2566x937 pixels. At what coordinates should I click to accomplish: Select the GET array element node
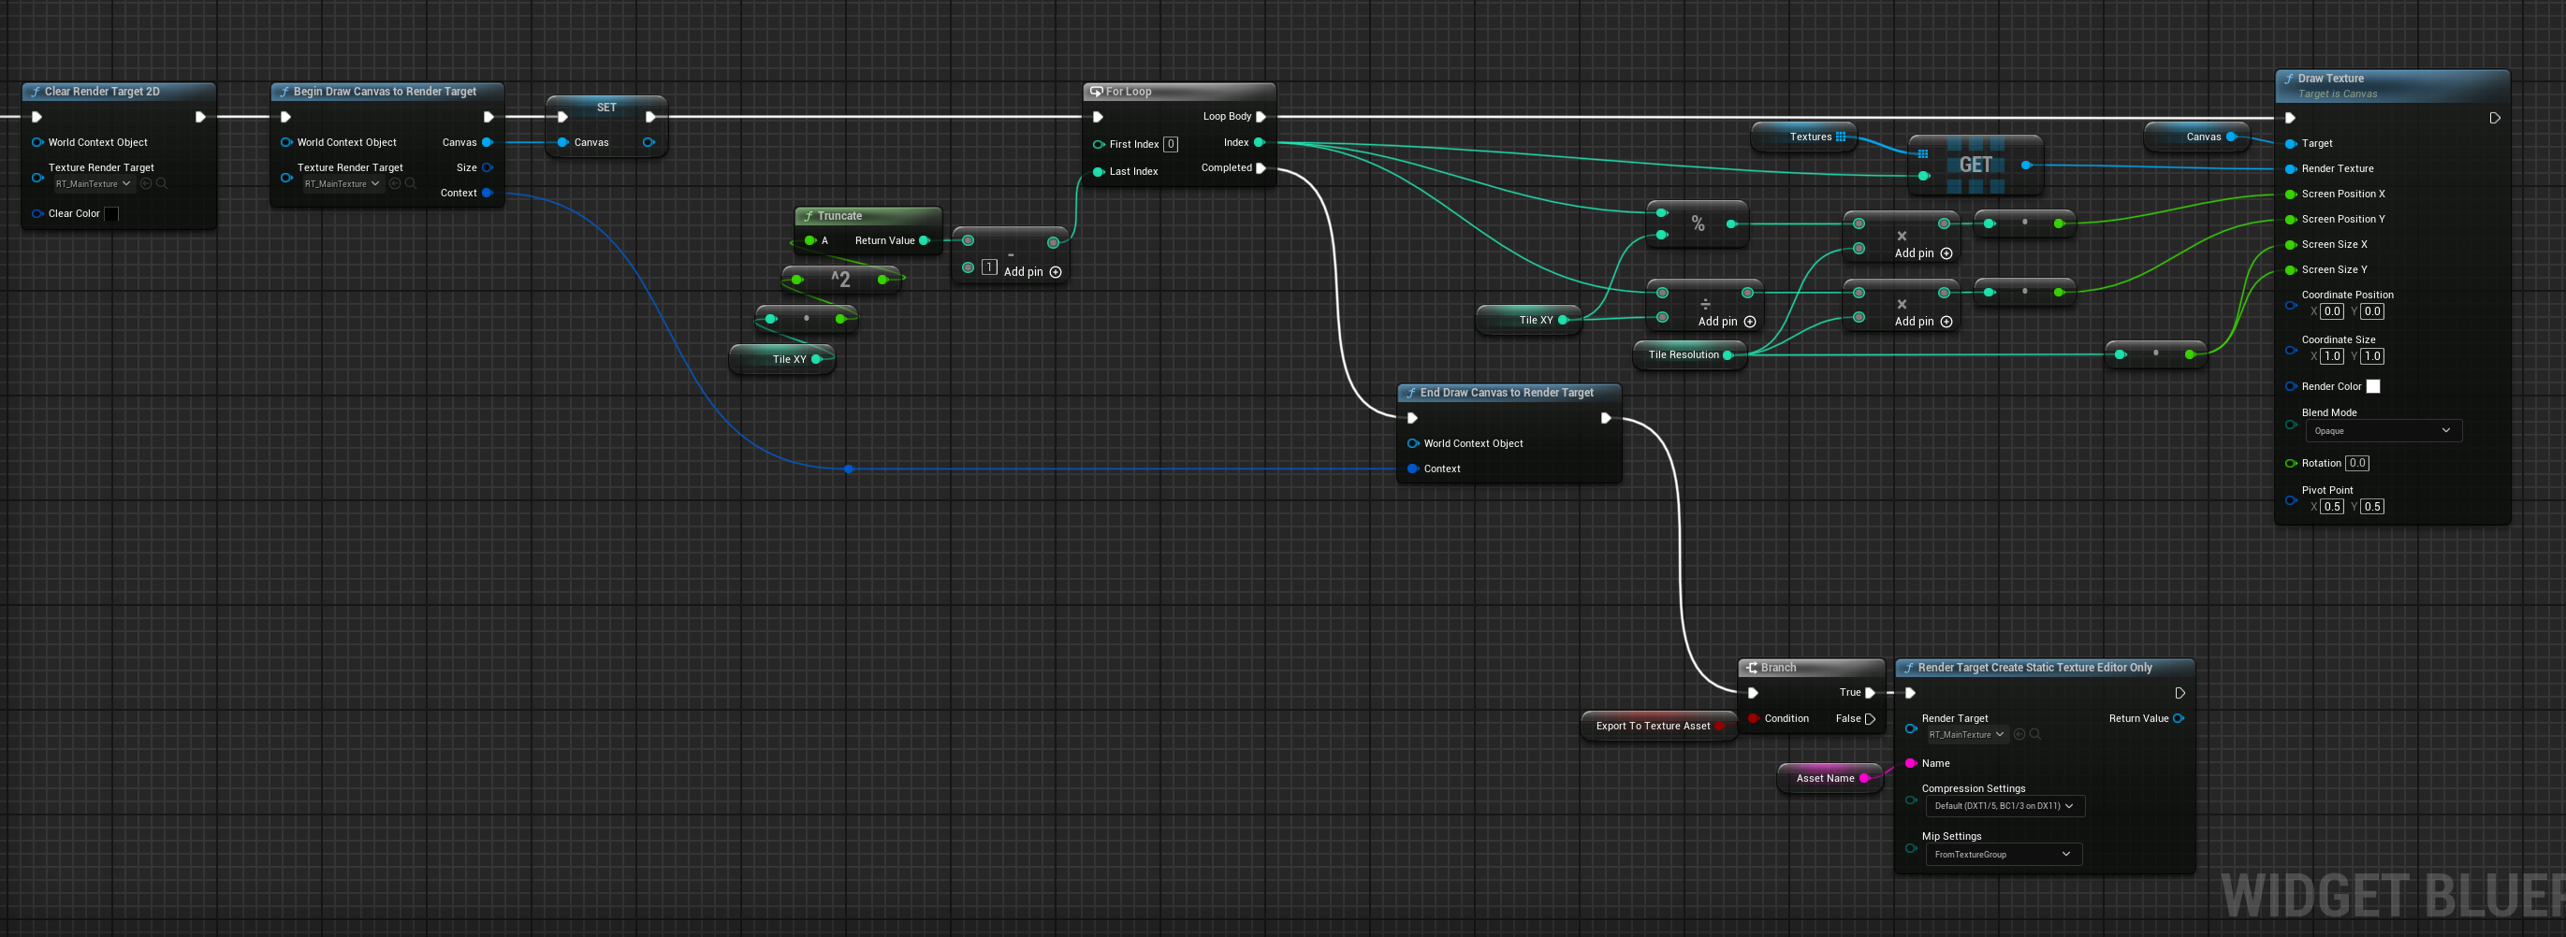(1976, 166)
